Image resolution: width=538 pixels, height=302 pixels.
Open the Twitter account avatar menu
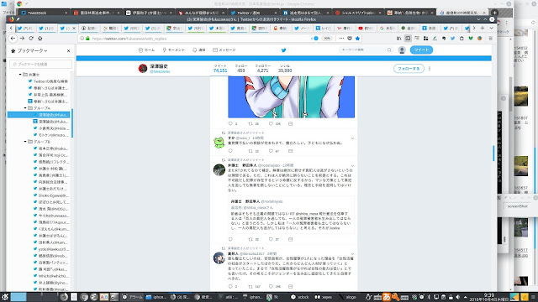point(402,50)
